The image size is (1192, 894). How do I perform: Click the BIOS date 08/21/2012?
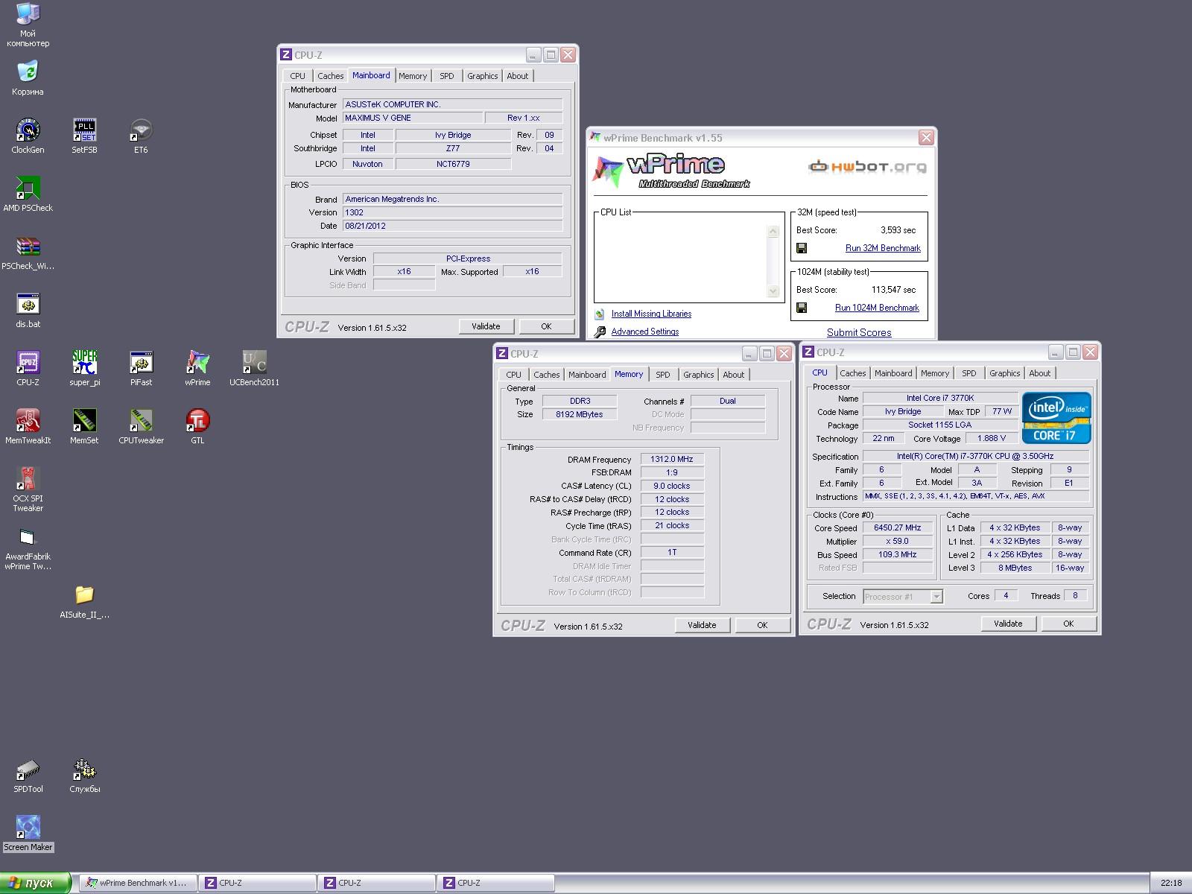[x=452, y=226]
